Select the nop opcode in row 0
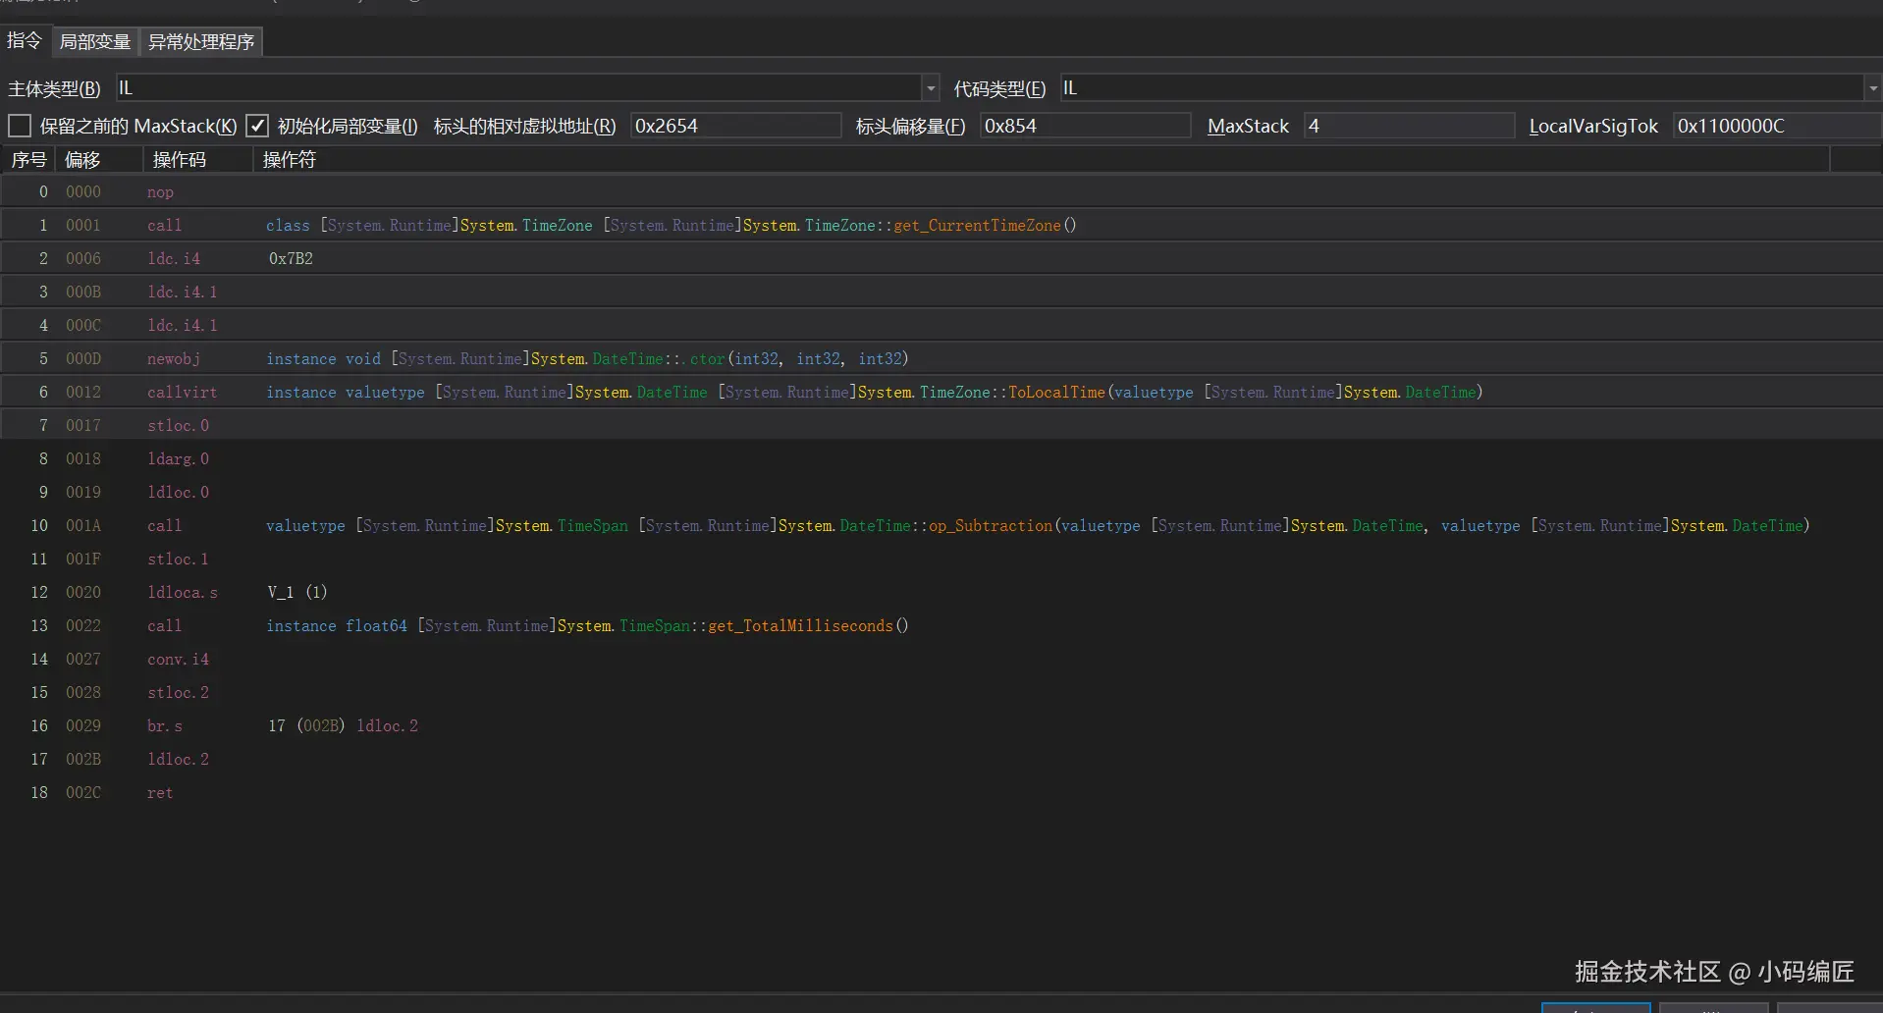Screen dimensions: 1883x1013 point(160,192)
